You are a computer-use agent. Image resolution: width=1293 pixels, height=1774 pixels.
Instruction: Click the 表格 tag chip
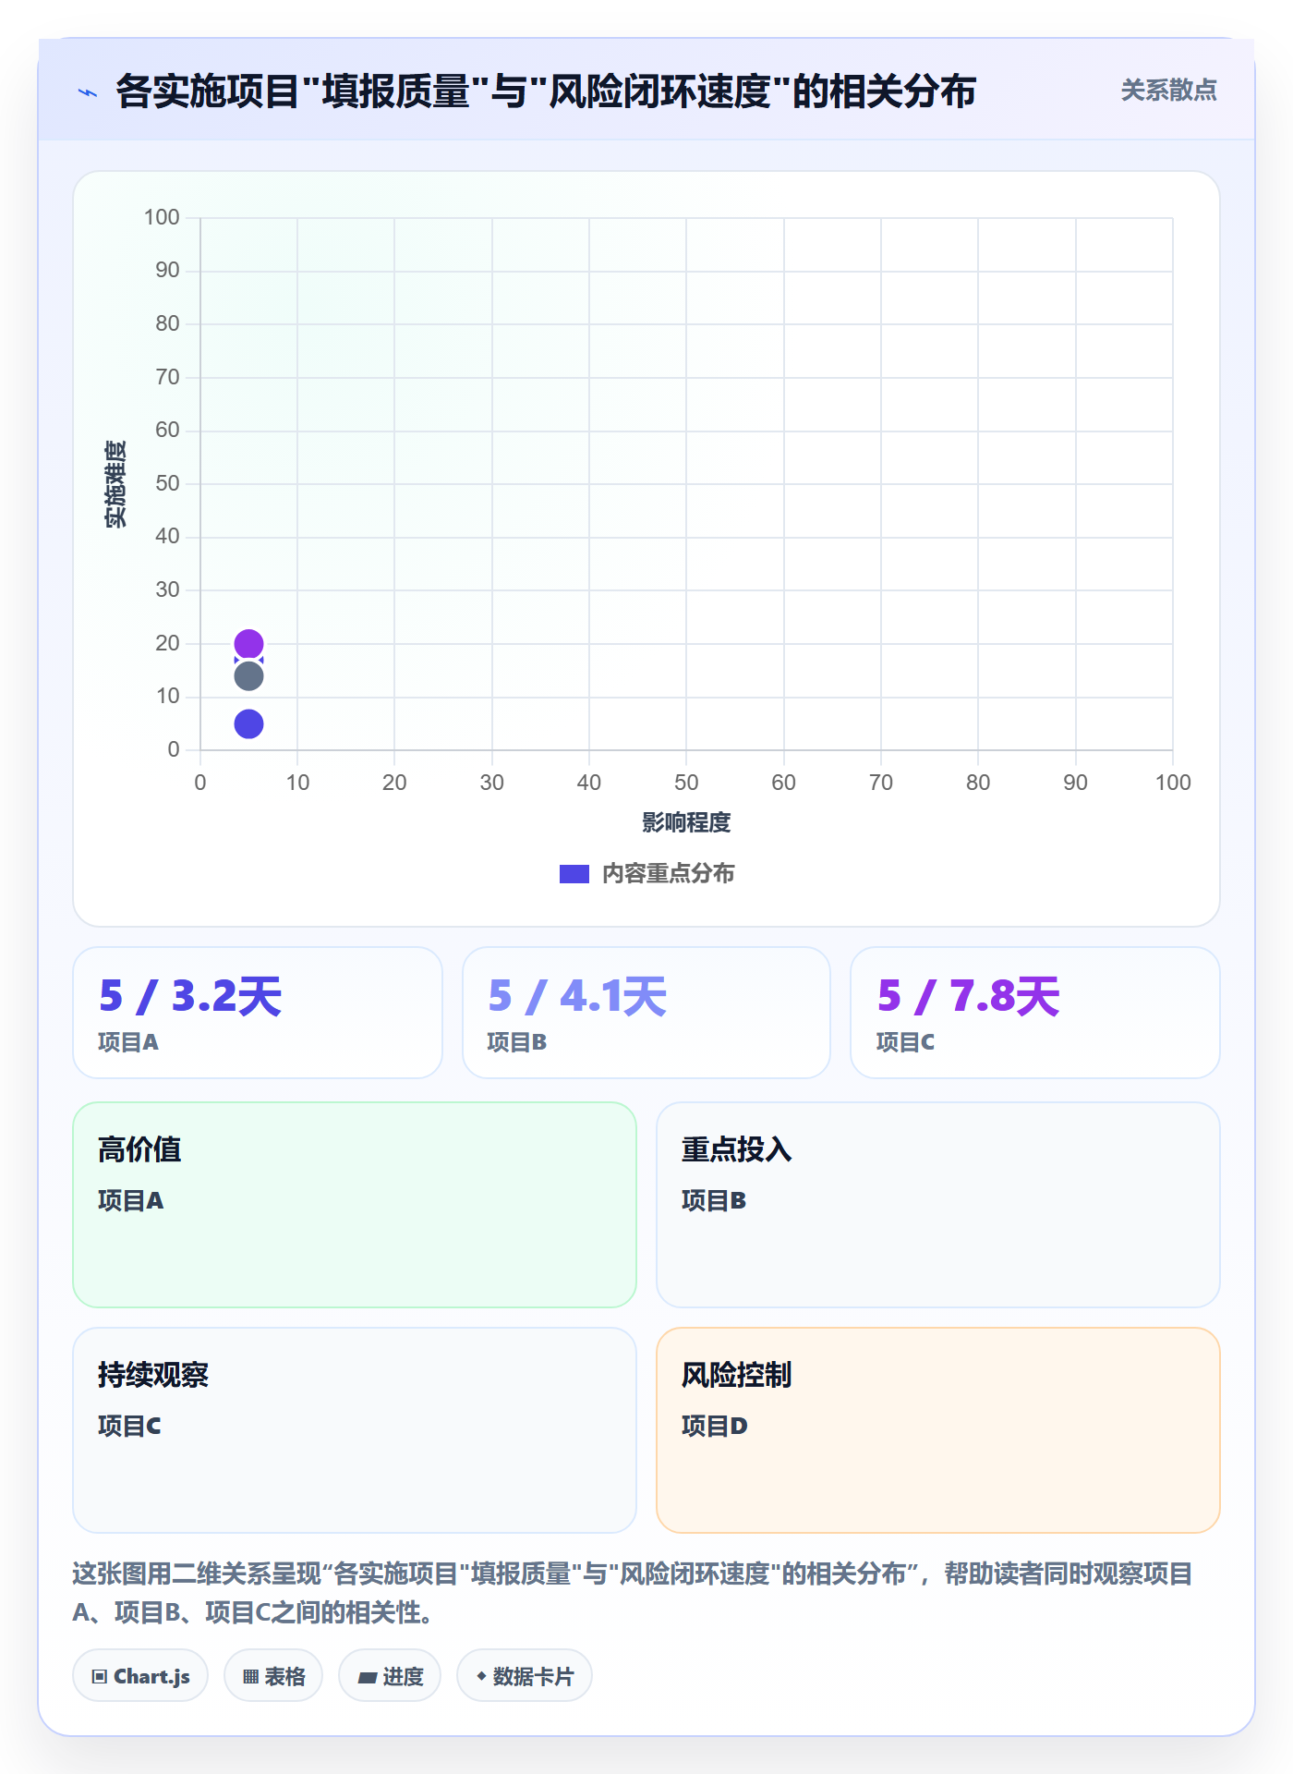(273, 1676)
